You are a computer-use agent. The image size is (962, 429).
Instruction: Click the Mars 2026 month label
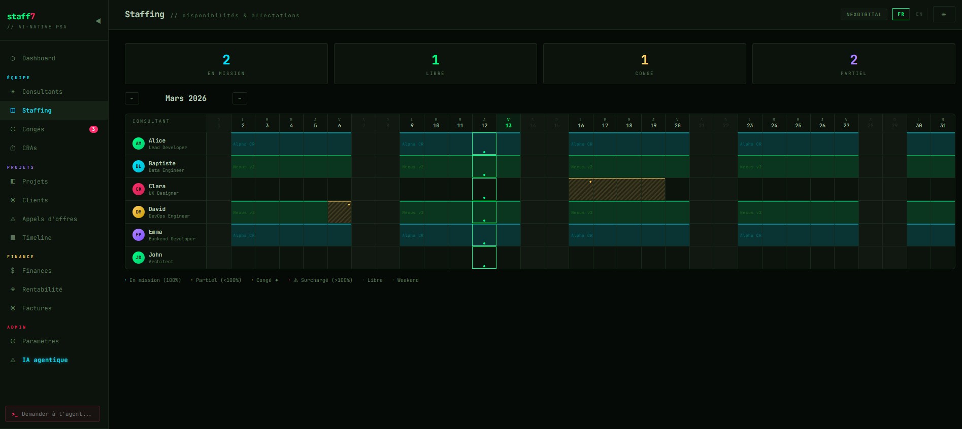pos(186,98)
